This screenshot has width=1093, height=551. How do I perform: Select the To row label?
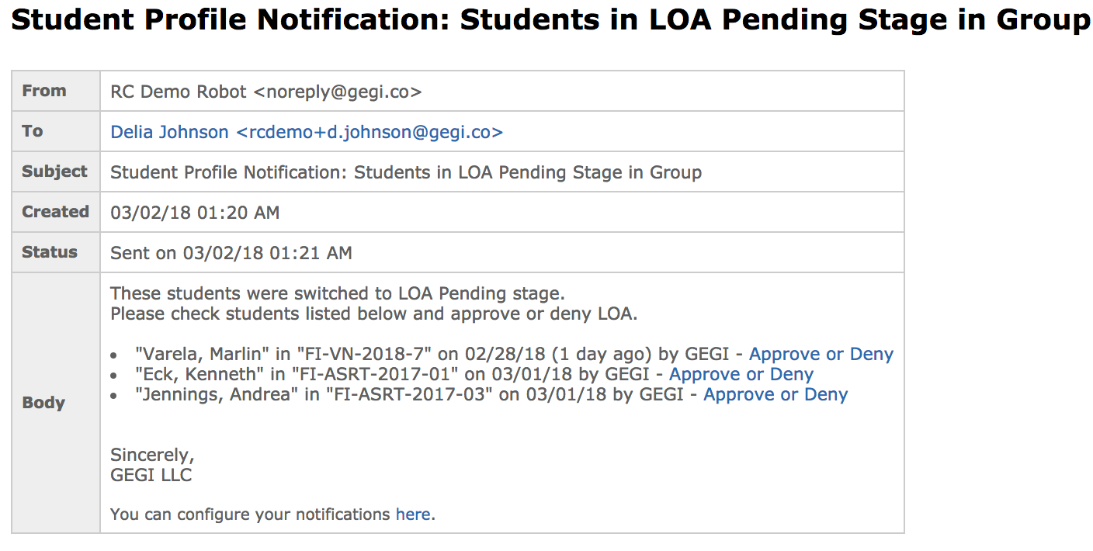33,131
